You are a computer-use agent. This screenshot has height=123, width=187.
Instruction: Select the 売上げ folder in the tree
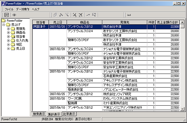click(16, 25)
